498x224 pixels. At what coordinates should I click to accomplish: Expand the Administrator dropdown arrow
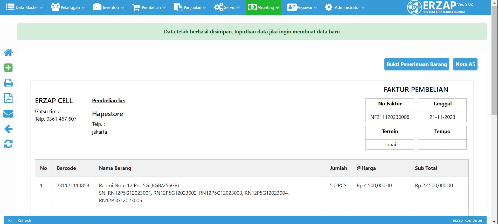click(x=363, y=8)
